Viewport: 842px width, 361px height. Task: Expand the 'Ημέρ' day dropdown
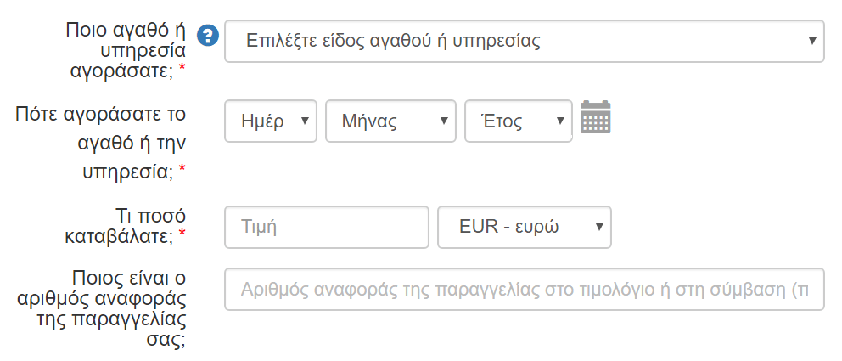coord(271,121)
